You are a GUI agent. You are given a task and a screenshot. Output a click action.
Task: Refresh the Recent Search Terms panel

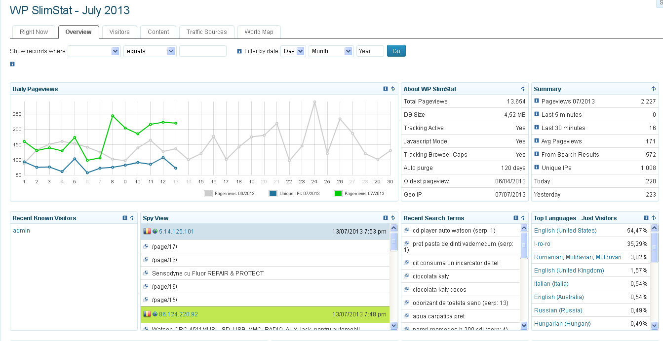[x=523, y=218]
